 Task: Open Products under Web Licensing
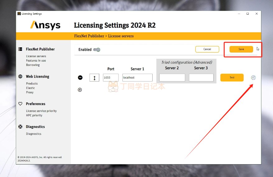click(32, 83)
